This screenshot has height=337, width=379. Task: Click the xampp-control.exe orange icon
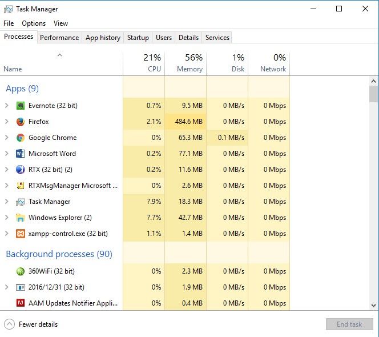pos(21,234)
